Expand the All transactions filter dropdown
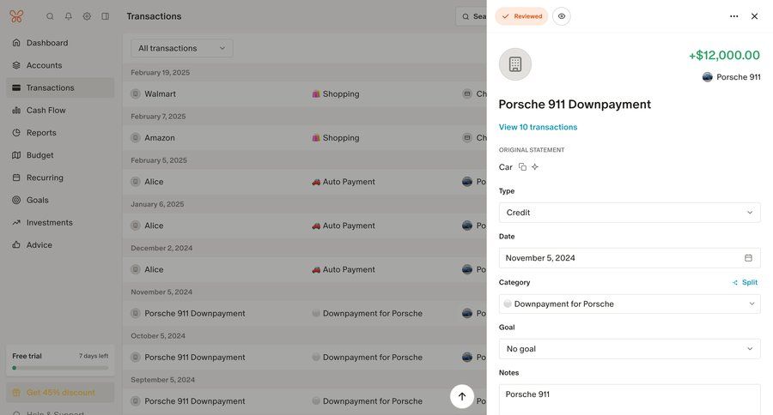Image resolution: width=773 pixels, height=415 pixels. coord(182,48)
